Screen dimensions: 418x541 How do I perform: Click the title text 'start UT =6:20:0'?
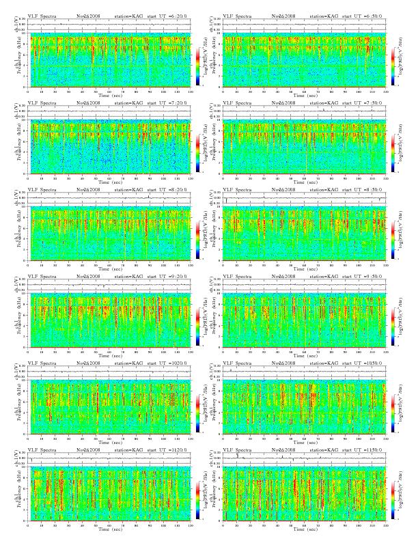click(167, 16)
